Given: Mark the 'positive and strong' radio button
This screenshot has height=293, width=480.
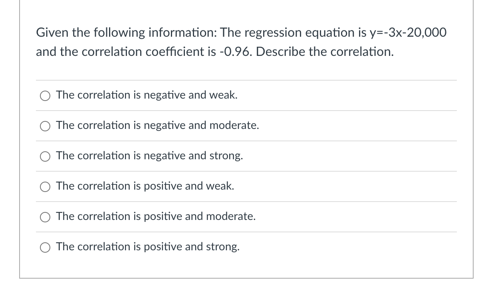Looking at the screenshot, I should click(45, 247).
